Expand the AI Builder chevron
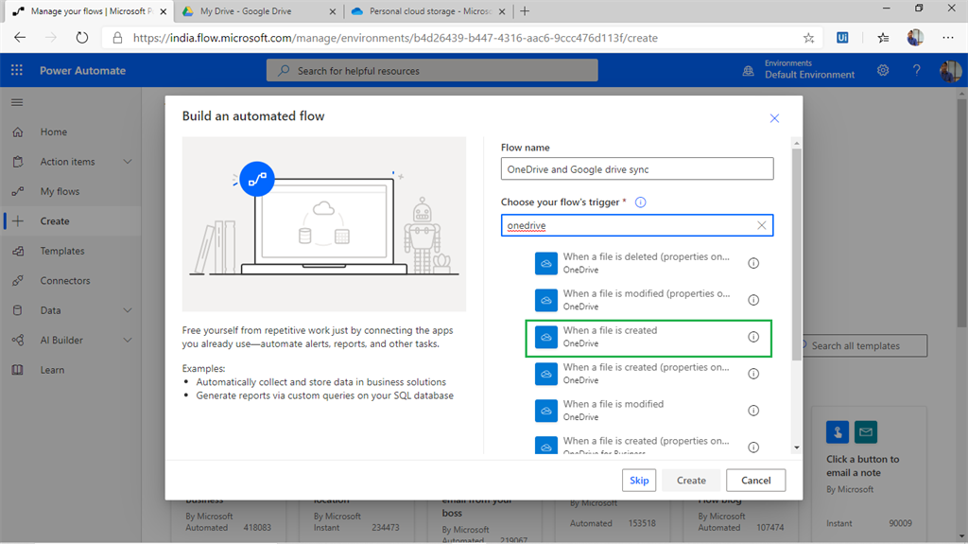Image resolution: width=968 pixels, height=544 pixels. point(128,340)
